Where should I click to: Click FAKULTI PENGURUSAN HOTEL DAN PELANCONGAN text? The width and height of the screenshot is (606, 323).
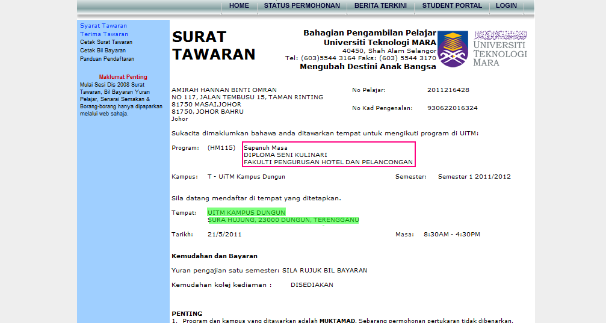pyautogui.click(x=328, y=162)
